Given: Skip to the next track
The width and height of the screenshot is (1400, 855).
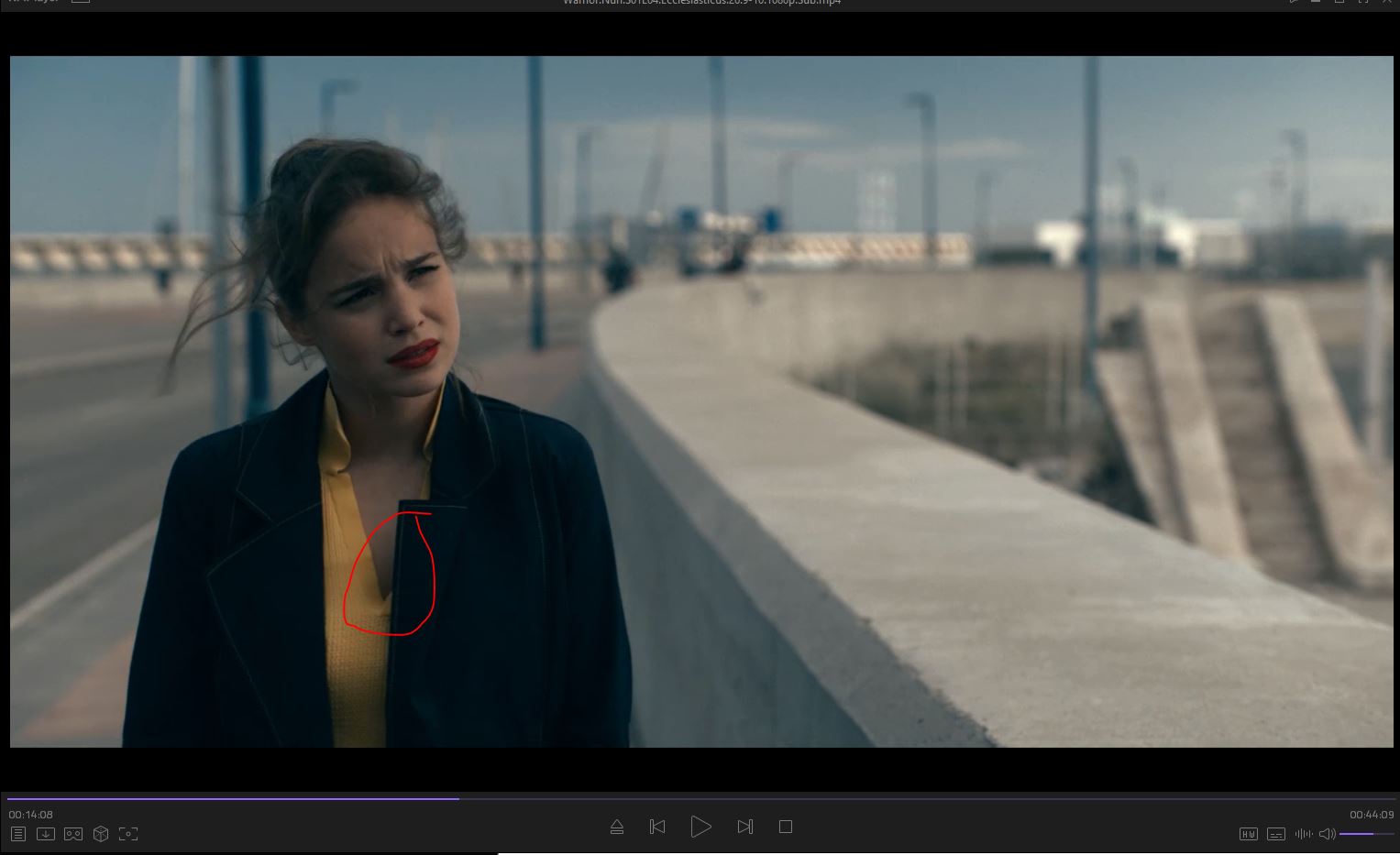Looking at the screenshot, I should pos(744,827).
